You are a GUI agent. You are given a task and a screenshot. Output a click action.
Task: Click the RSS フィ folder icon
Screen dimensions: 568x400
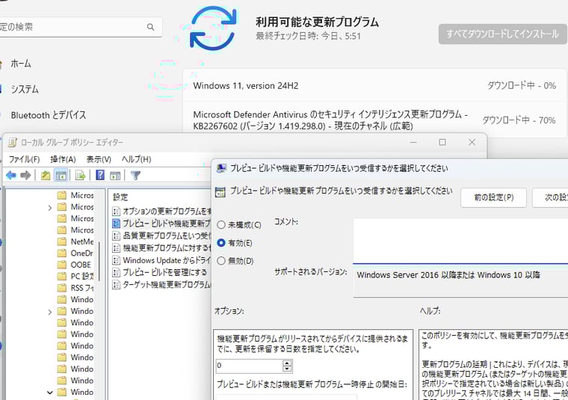point(62,288)
